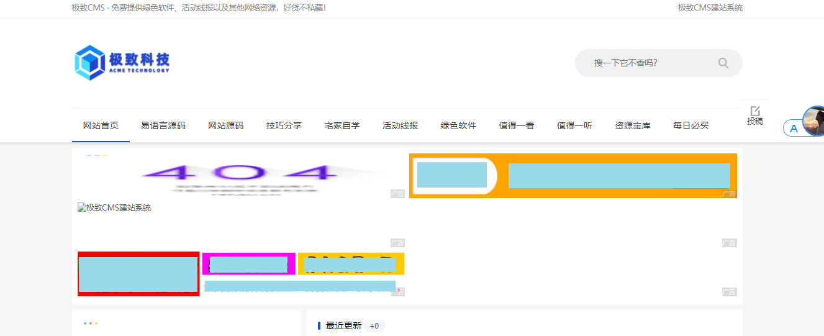
Task: Click the search magnifier icon
Action: 723,63
